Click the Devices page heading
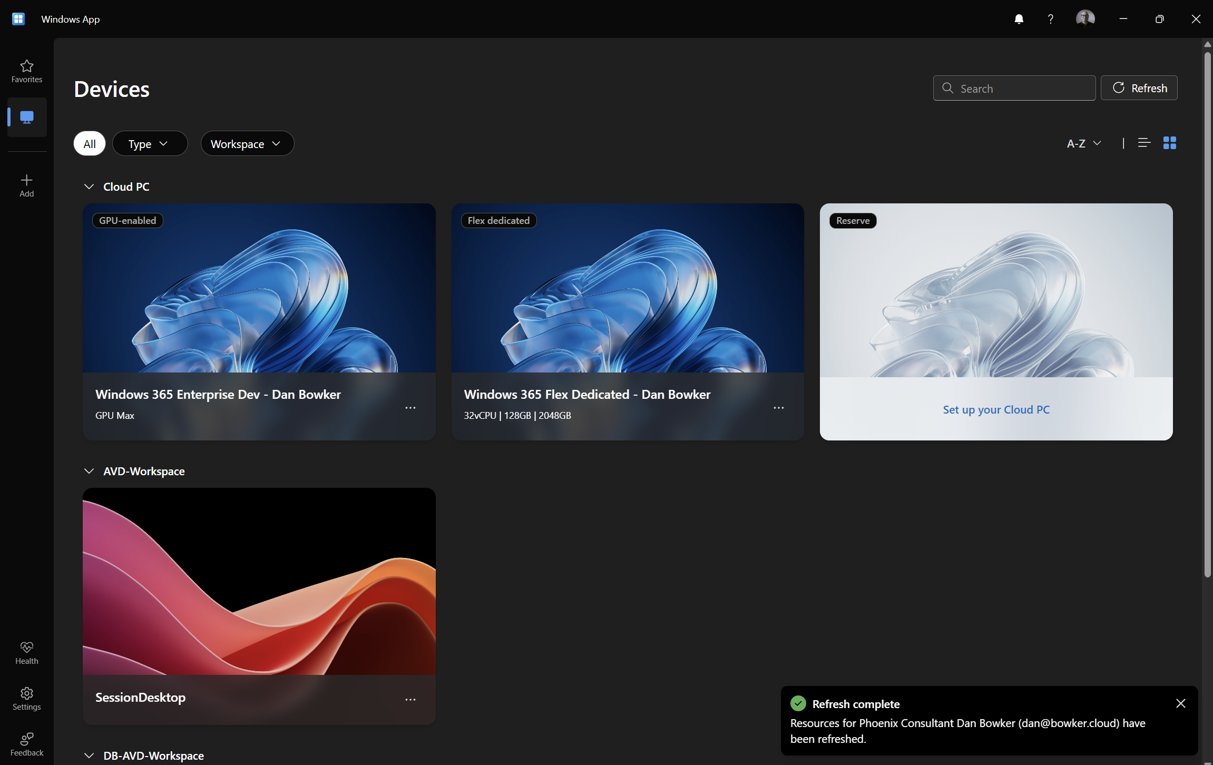 coord(112,89)
